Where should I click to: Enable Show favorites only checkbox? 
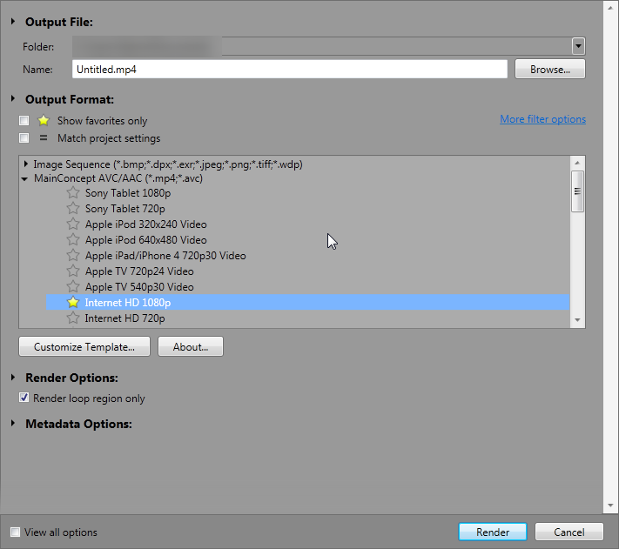24,120
